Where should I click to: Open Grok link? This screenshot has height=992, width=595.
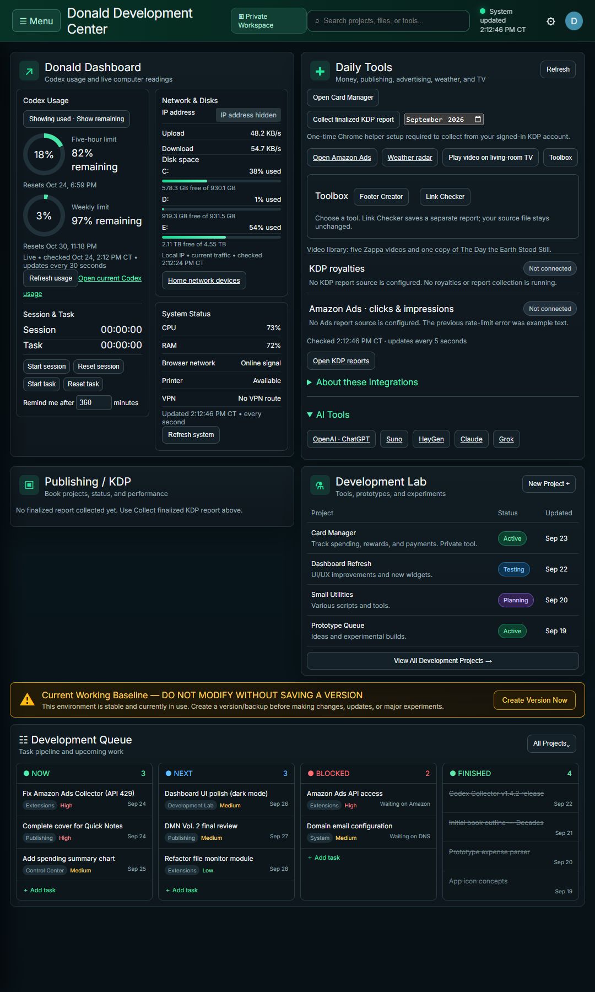[x=506, y=439]
